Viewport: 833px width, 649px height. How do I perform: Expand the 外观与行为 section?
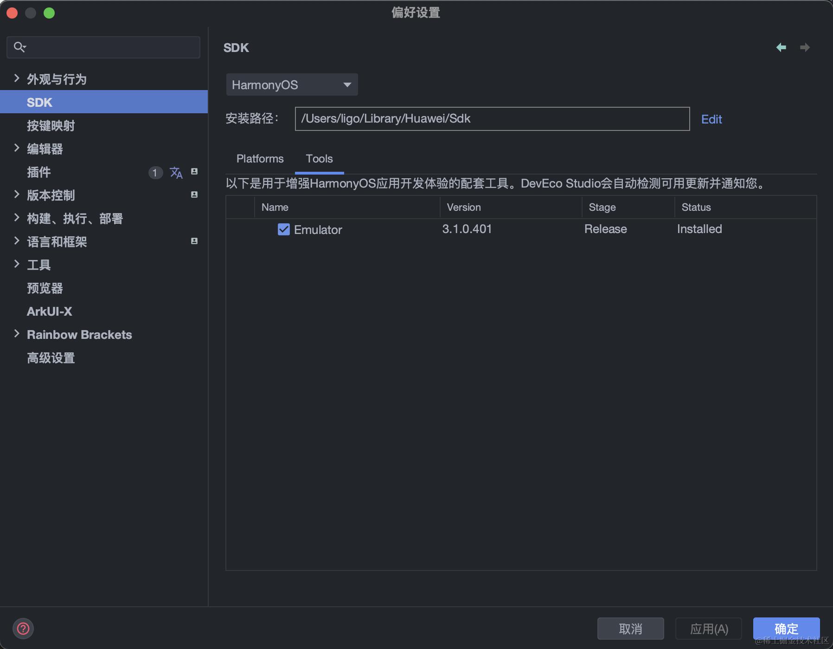(x=17, y=78)
